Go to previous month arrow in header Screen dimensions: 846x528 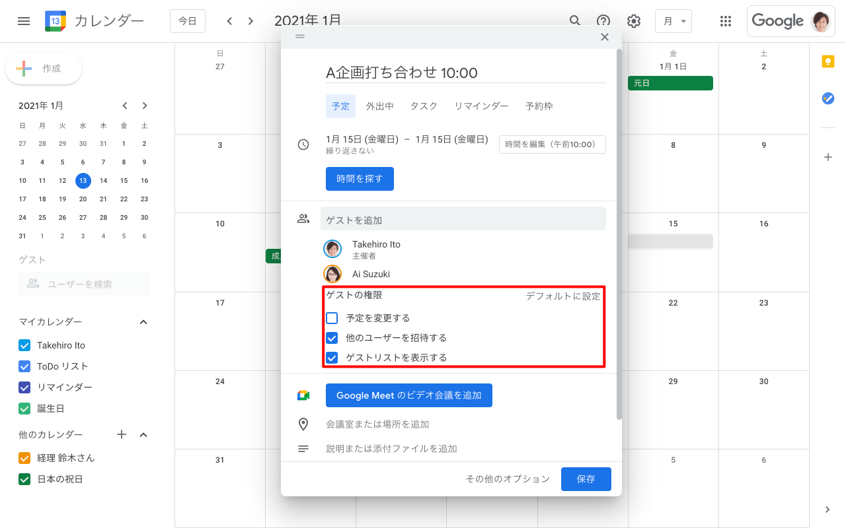pos(229,21)
